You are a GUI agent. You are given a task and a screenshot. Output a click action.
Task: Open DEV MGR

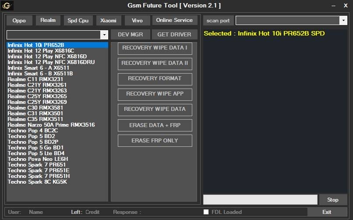click(x=131, y=35)
